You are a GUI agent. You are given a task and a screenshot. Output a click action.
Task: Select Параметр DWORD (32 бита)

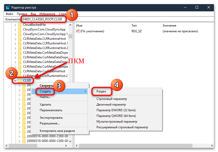[116, 110]
